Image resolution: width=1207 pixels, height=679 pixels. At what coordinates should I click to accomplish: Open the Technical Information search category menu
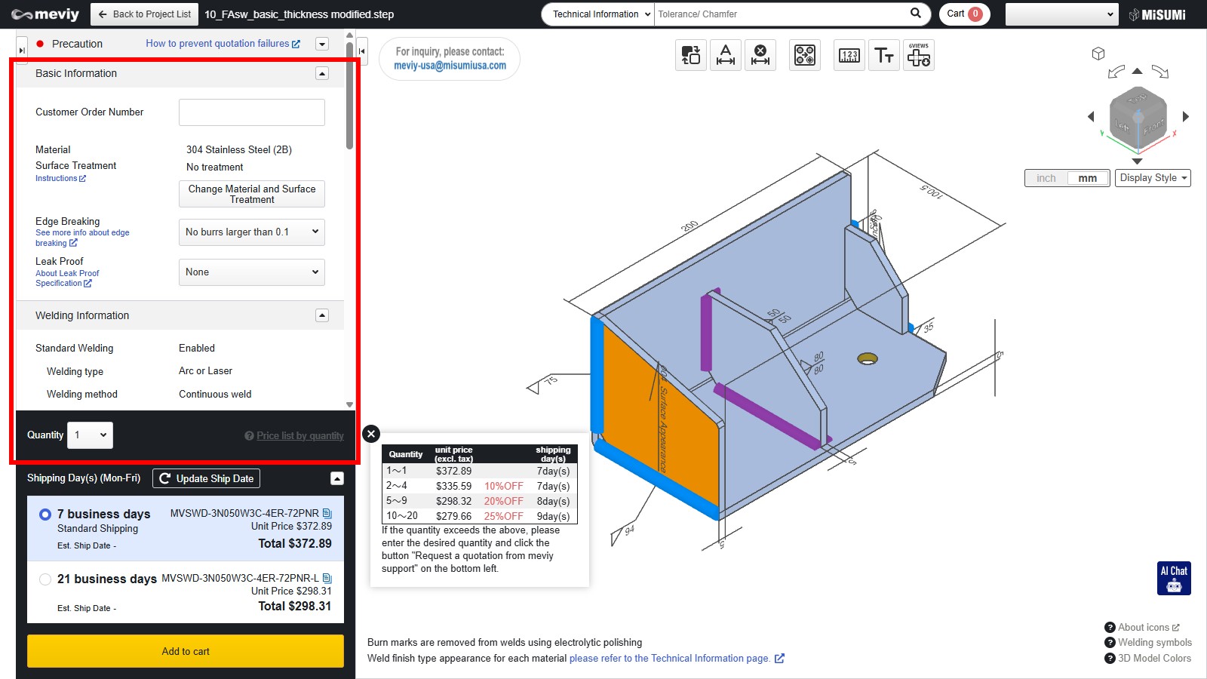597,14
